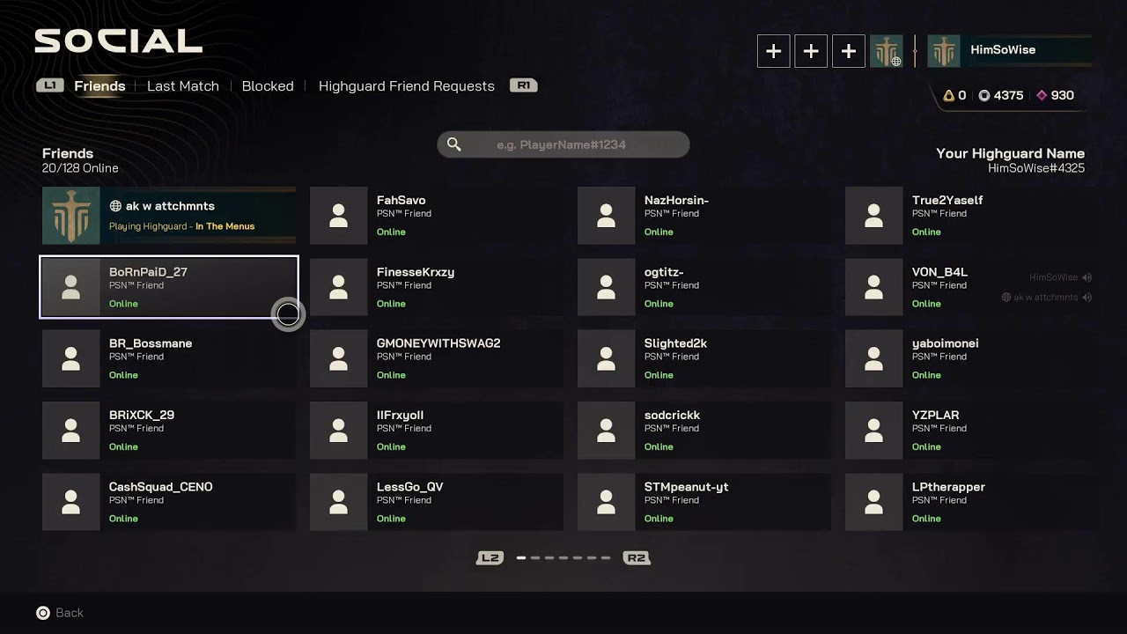Click the pink diamond currency icon
Image resolution: width=1127 pixels, height=634 pixels.
pos(1042,95)
